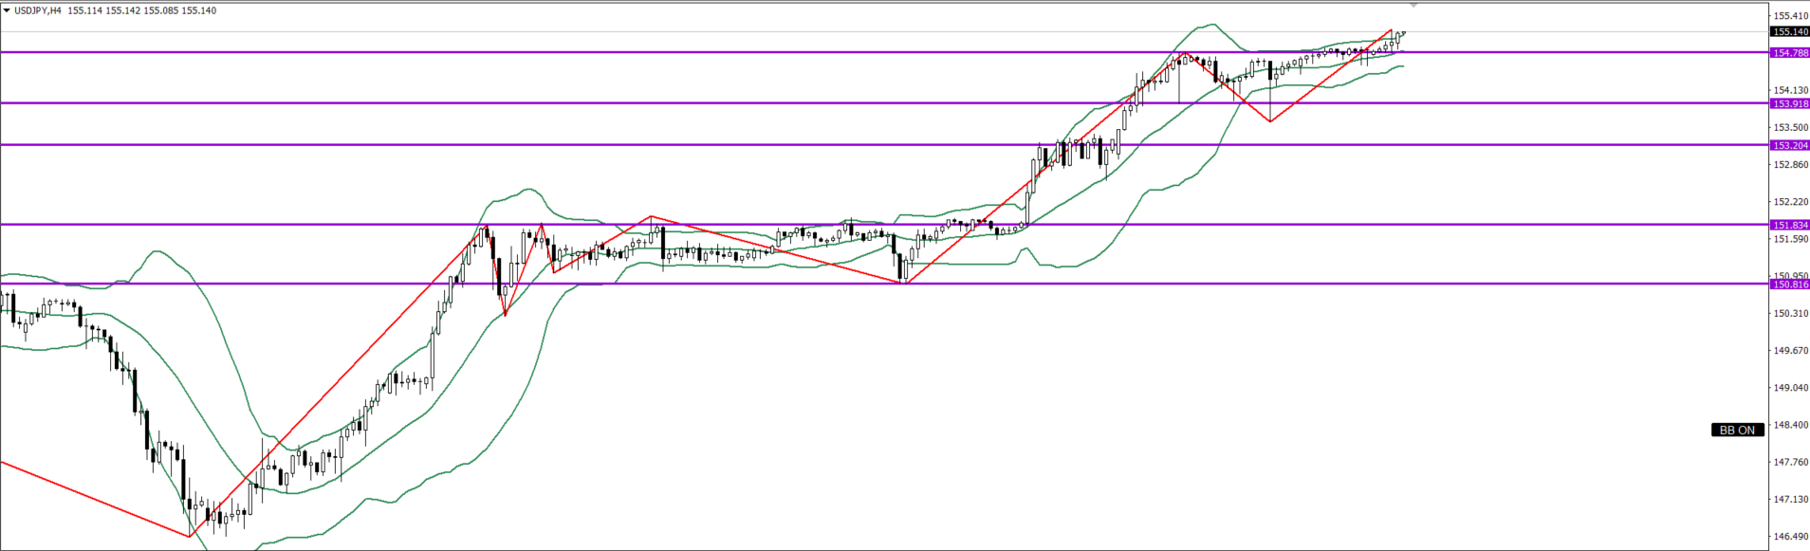Click the OHLC values in the chart header
Image resolution: width=1810 pixels, height=551 pixels.
142,10
